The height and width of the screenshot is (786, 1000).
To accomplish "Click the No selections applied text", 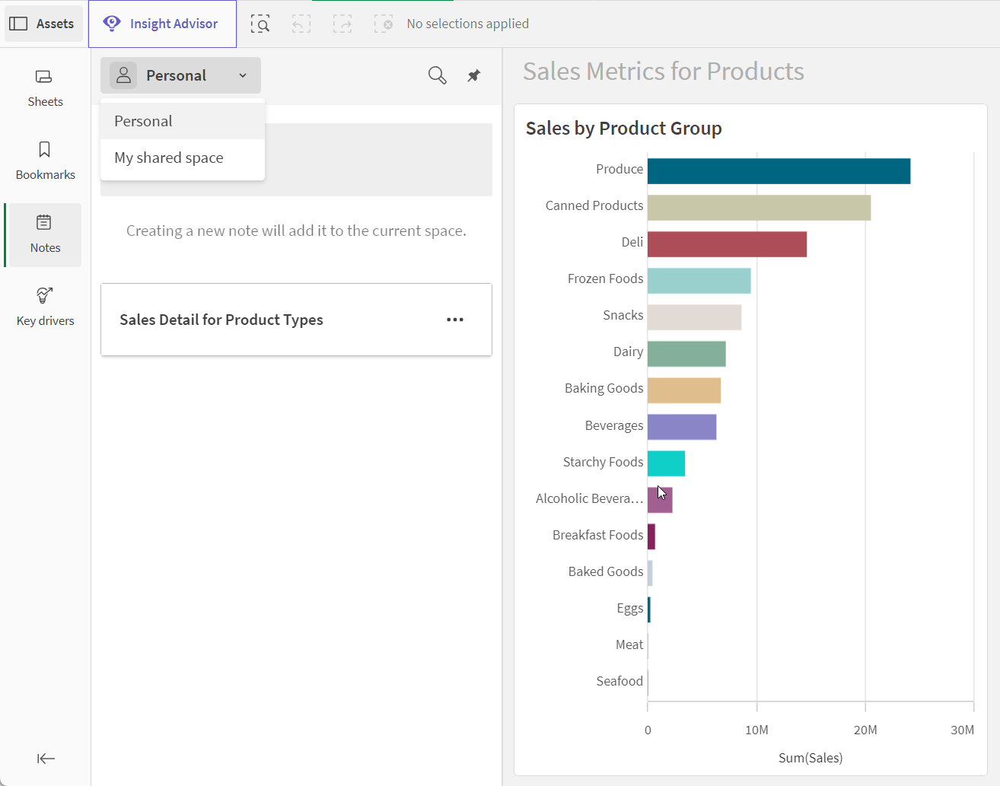I will 468,24.
